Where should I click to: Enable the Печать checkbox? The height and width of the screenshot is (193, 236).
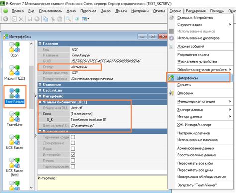coord(73,160)
